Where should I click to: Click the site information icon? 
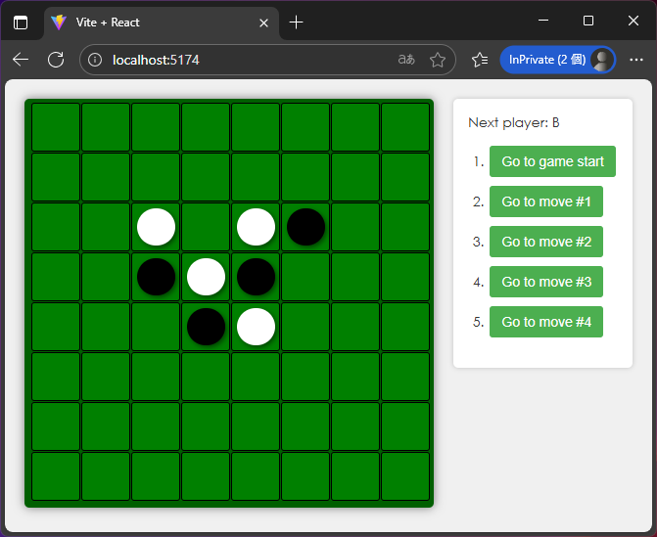point(95,60)
